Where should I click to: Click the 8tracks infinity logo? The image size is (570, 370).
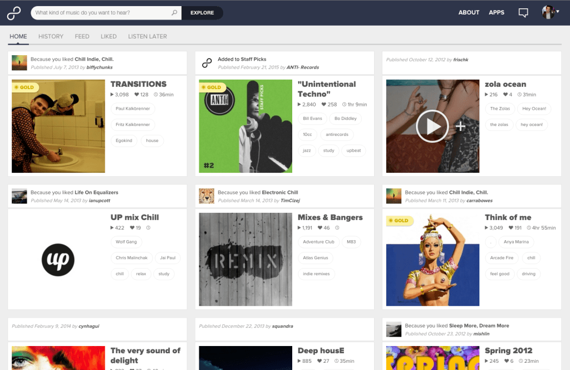pyautogui.click(x=14, y=13)
